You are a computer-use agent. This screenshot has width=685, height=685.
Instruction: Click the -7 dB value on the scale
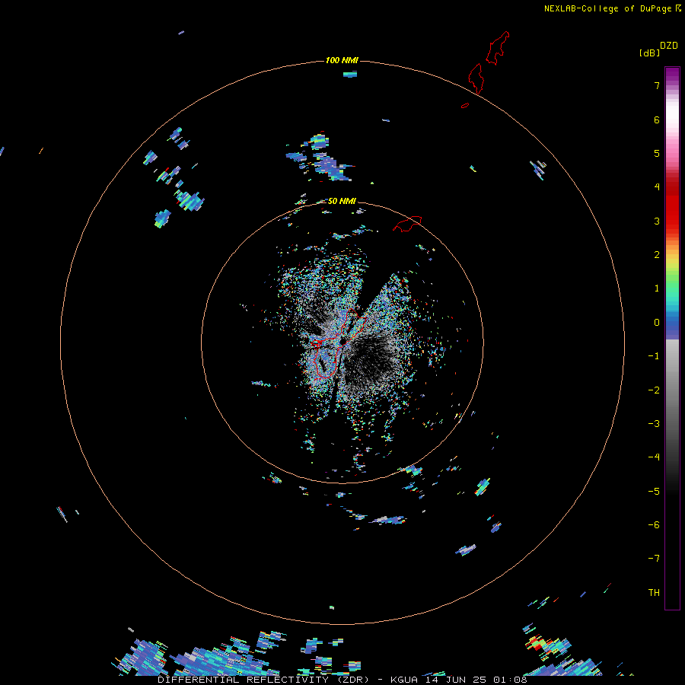pyautogui.click(x=654, y=559)
